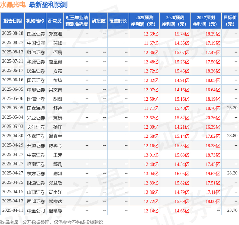Select institution 财通证券

pyautogui.click(x=36, y=183)
